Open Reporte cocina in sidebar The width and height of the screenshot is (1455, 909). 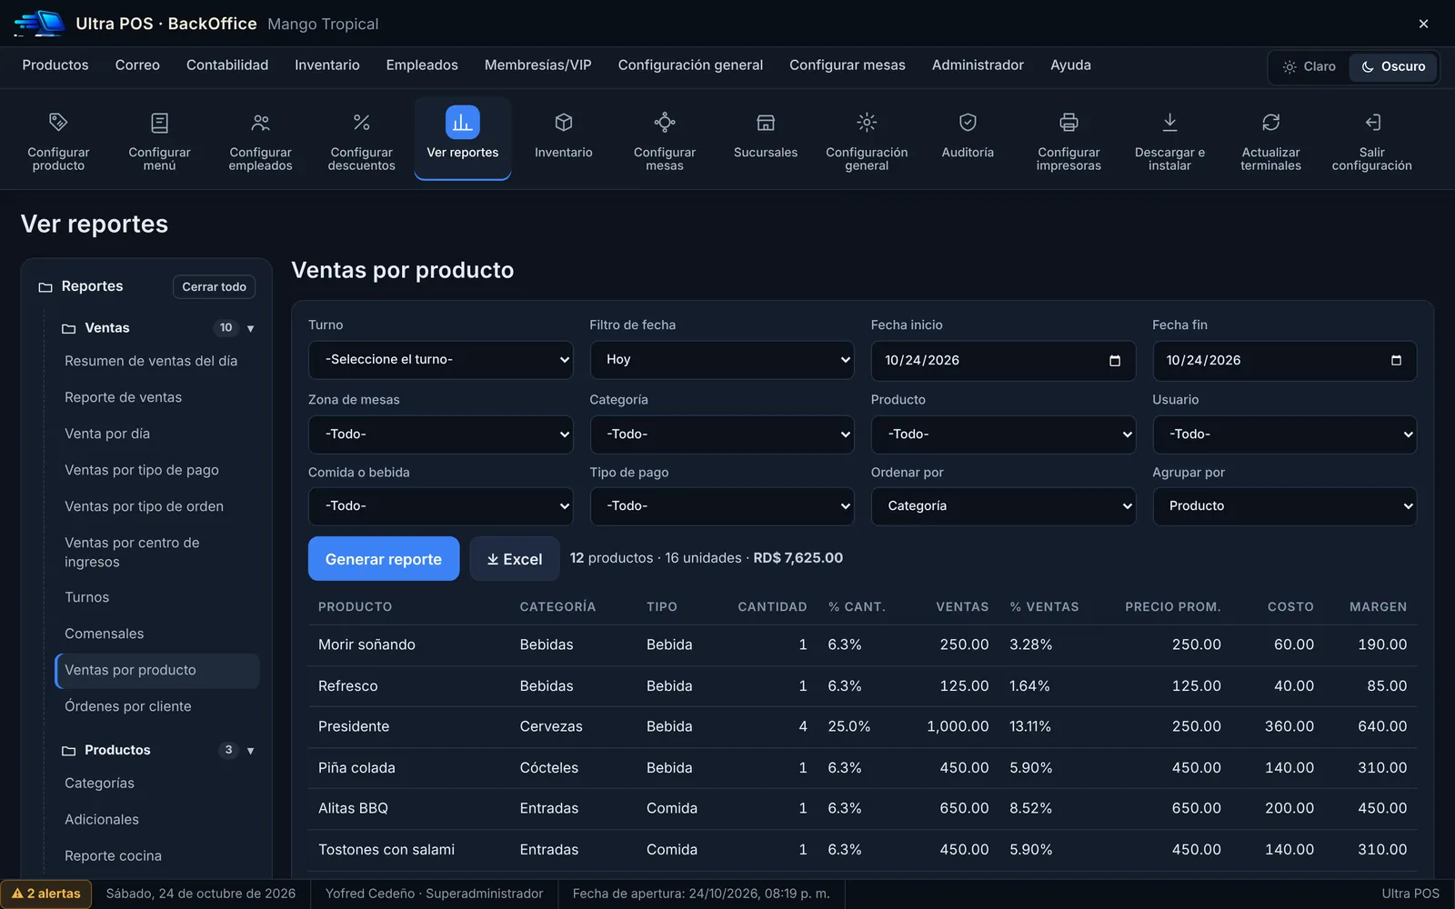114,856
